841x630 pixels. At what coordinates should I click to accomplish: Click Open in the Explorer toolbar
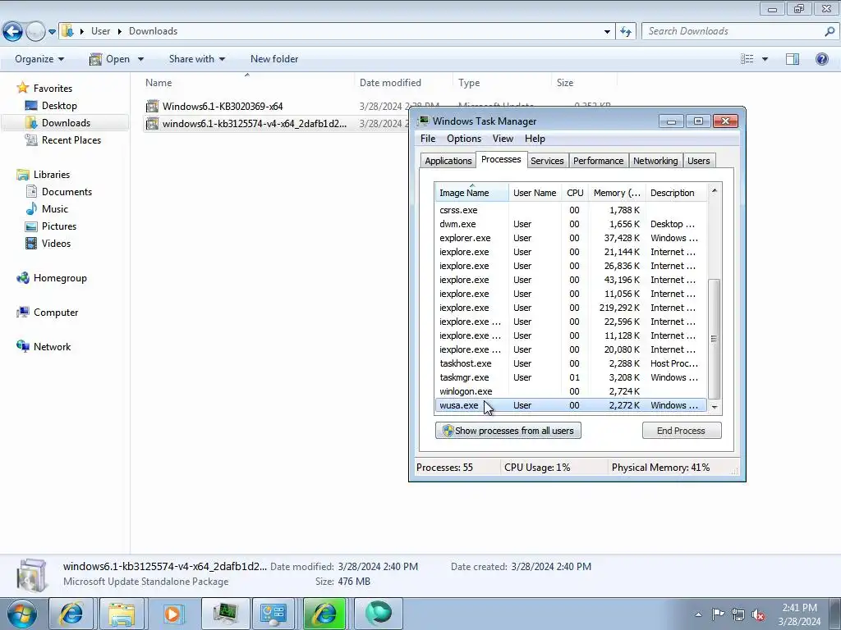[110, 59]
